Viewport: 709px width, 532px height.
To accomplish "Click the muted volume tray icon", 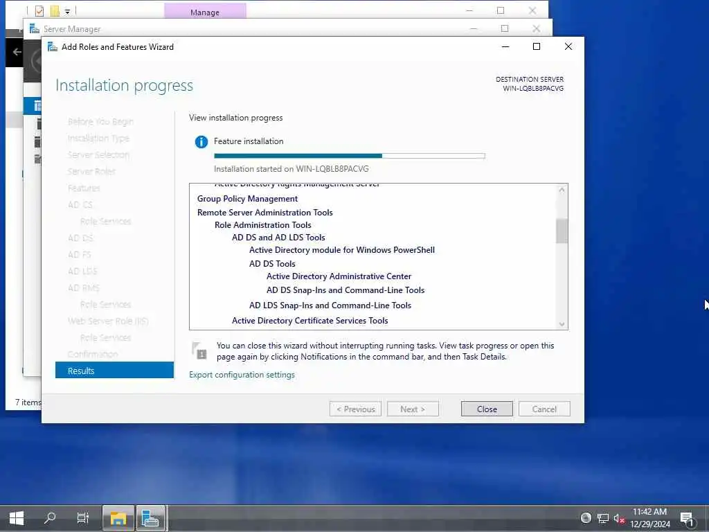I will (x=619, y=518).
